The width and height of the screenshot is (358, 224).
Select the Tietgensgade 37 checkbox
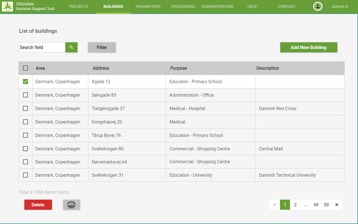25,108
